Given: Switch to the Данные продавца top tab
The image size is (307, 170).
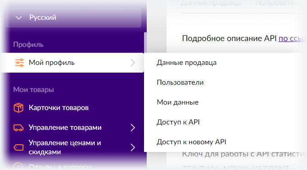Looking at the screenshot, I should click(211, 3).
